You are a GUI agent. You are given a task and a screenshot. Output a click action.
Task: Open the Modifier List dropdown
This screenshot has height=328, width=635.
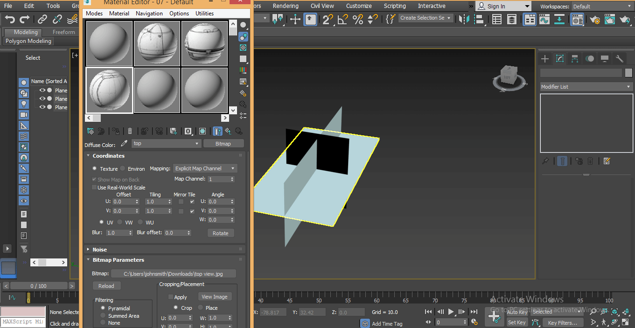586,87
